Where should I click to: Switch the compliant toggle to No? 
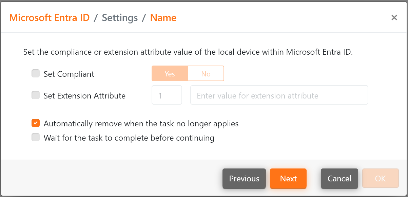coord(206,73)
